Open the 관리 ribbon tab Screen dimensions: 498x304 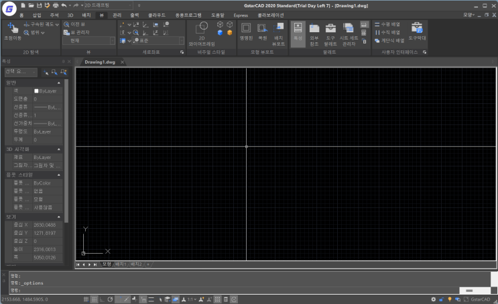tap(117, 15)
